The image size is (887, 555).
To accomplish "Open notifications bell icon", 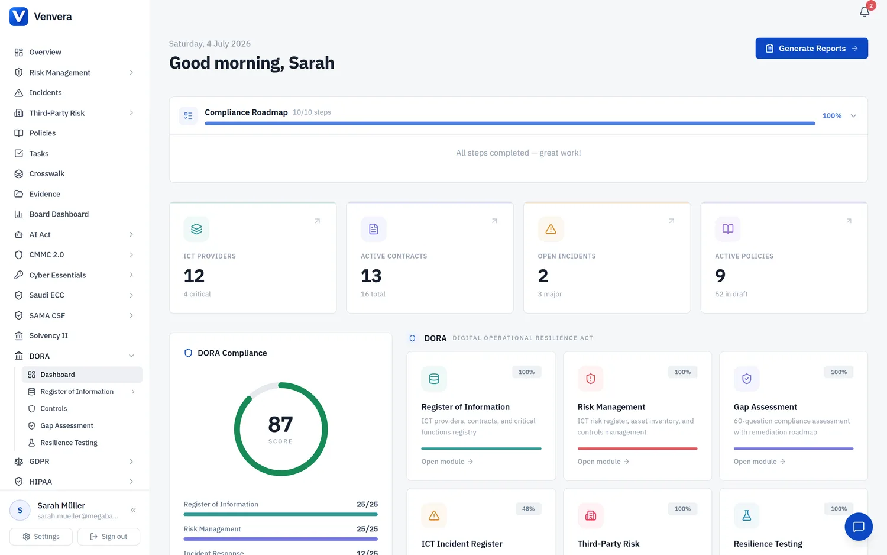I will click(865, 12).
